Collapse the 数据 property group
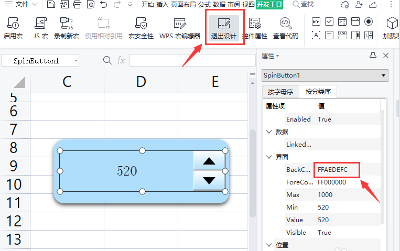Image resolution: width=400 pixels, height=251 pixels. point(269,132)
